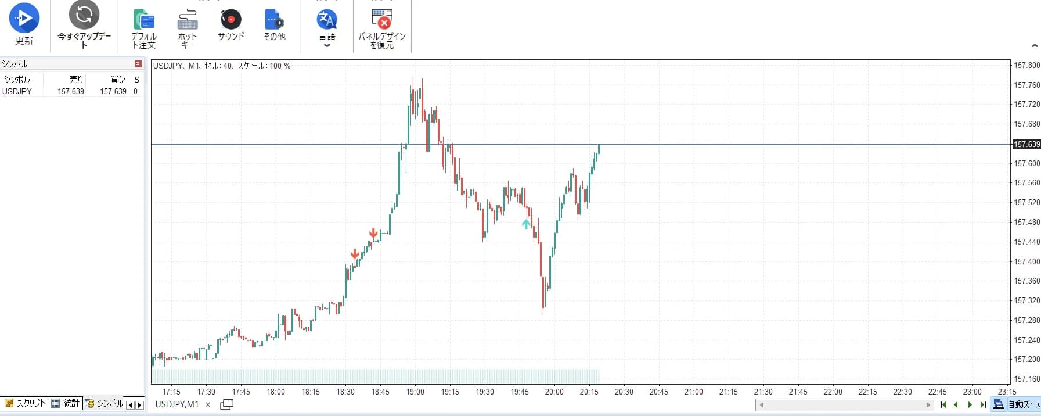
Task: Step chart back one bar
Action: point(956,404)
